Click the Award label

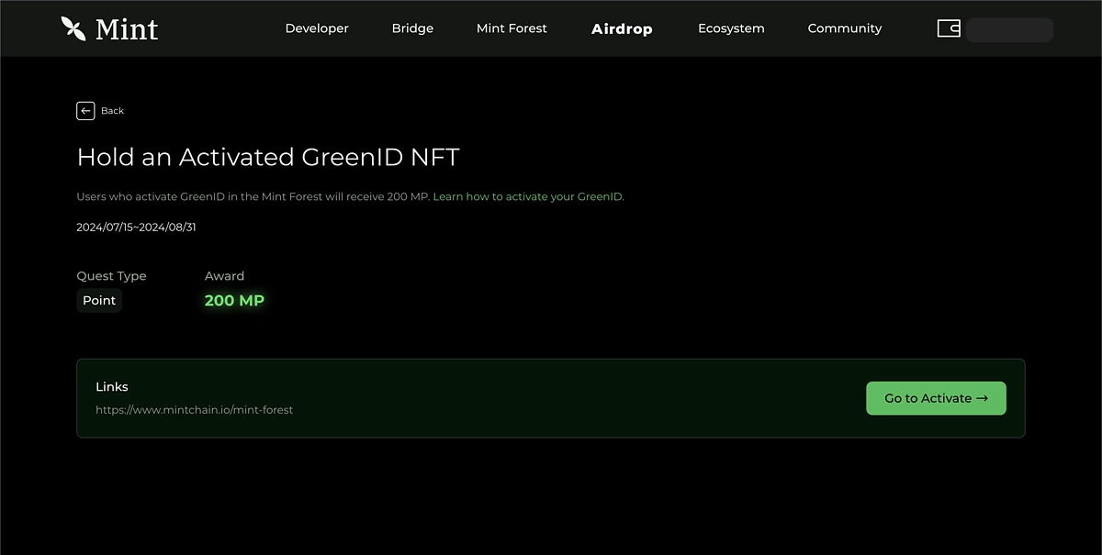point(224,276)
